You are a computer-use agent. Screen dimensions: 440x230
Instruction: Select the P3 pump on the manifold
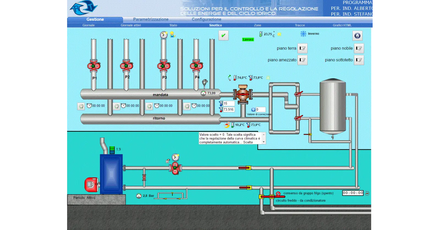point(164,66)
